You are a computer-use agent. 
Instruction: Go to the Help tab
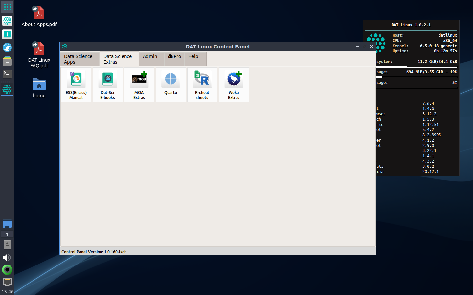point(193,56)
